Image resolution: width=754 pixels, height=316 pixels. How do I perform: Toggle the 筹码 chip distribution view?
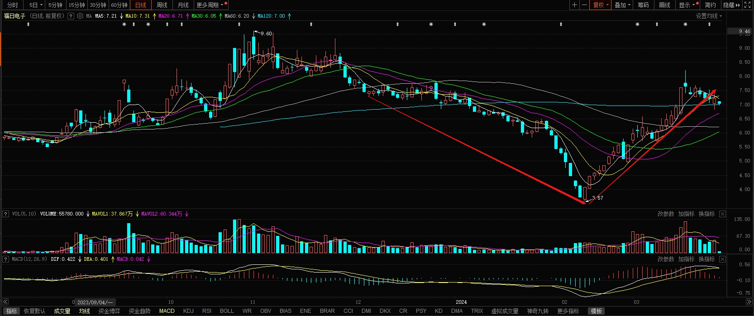pos(643,5)
